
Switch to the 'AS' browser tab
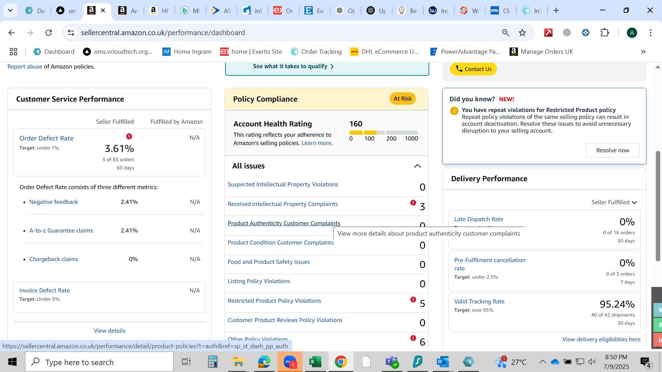coord(221,11)
